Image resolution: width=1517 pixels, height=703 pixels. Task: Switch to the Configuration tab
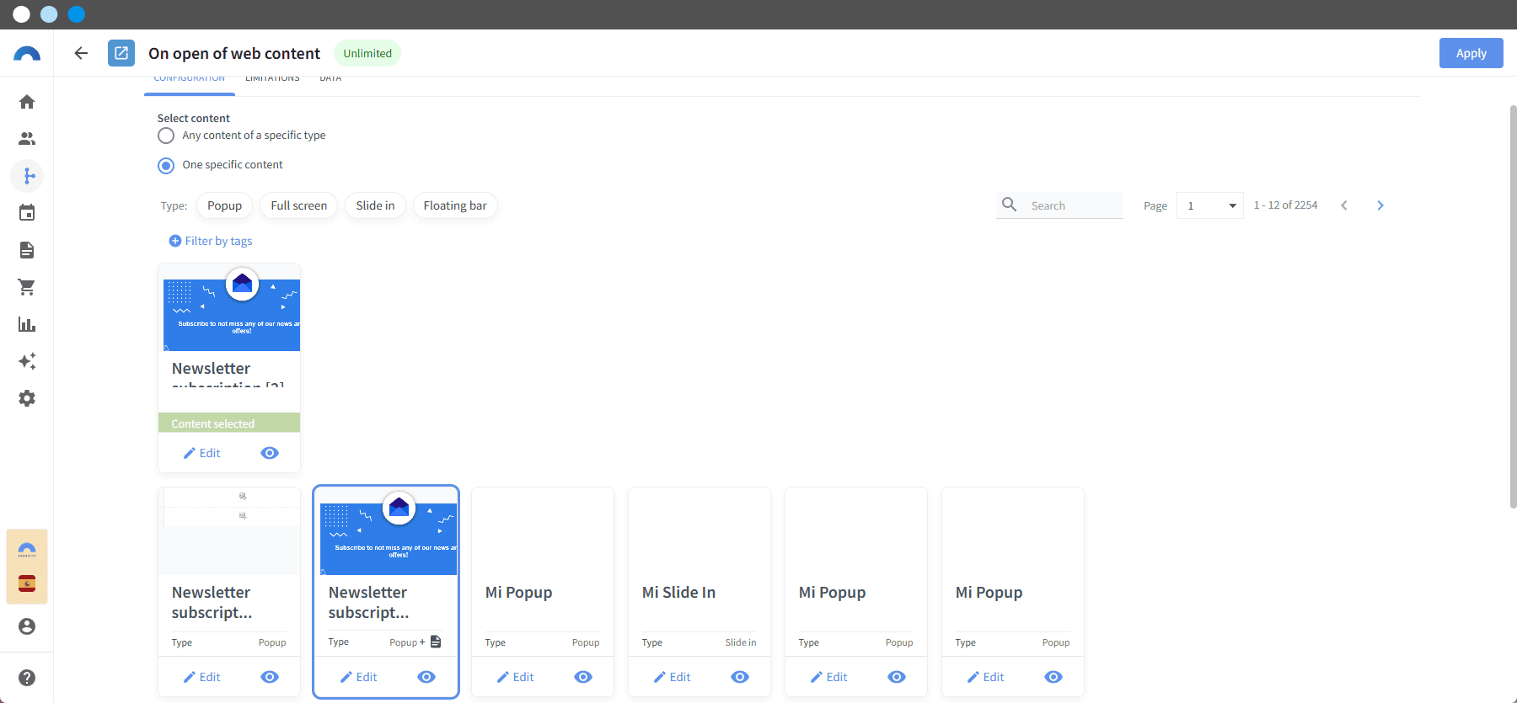(190, 80)
